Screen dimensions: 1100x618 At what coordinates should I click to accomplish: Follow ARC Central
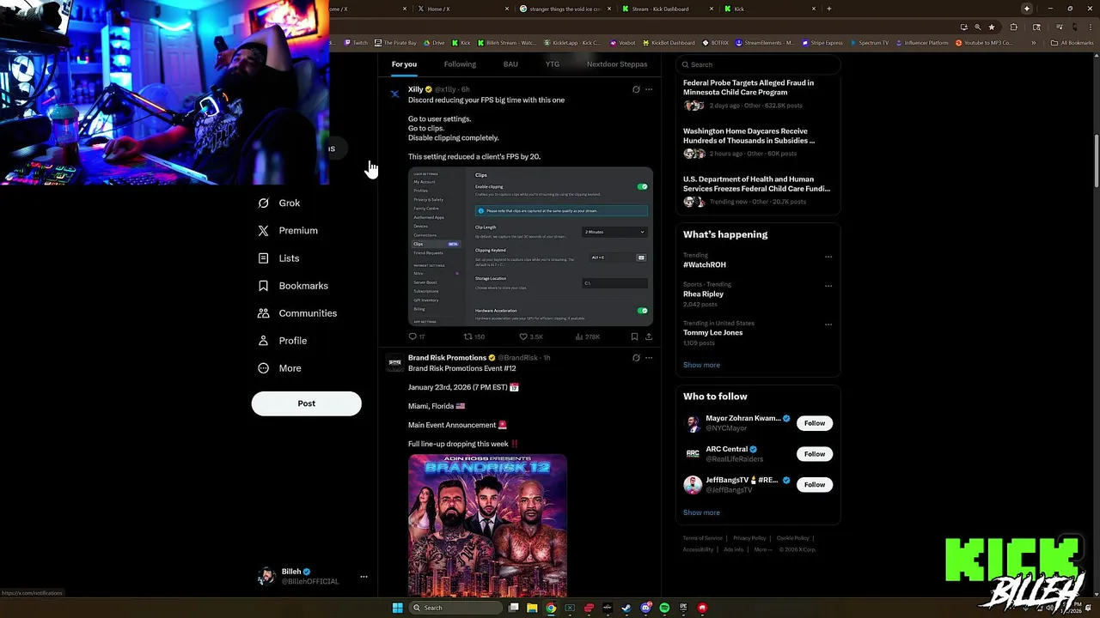(815, 454)
